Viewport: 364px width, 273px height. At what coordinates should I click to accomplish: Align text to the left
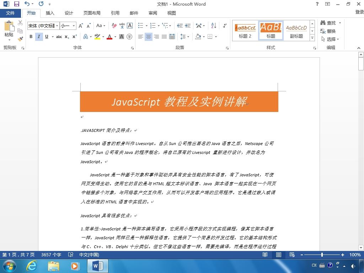(140, 37)
